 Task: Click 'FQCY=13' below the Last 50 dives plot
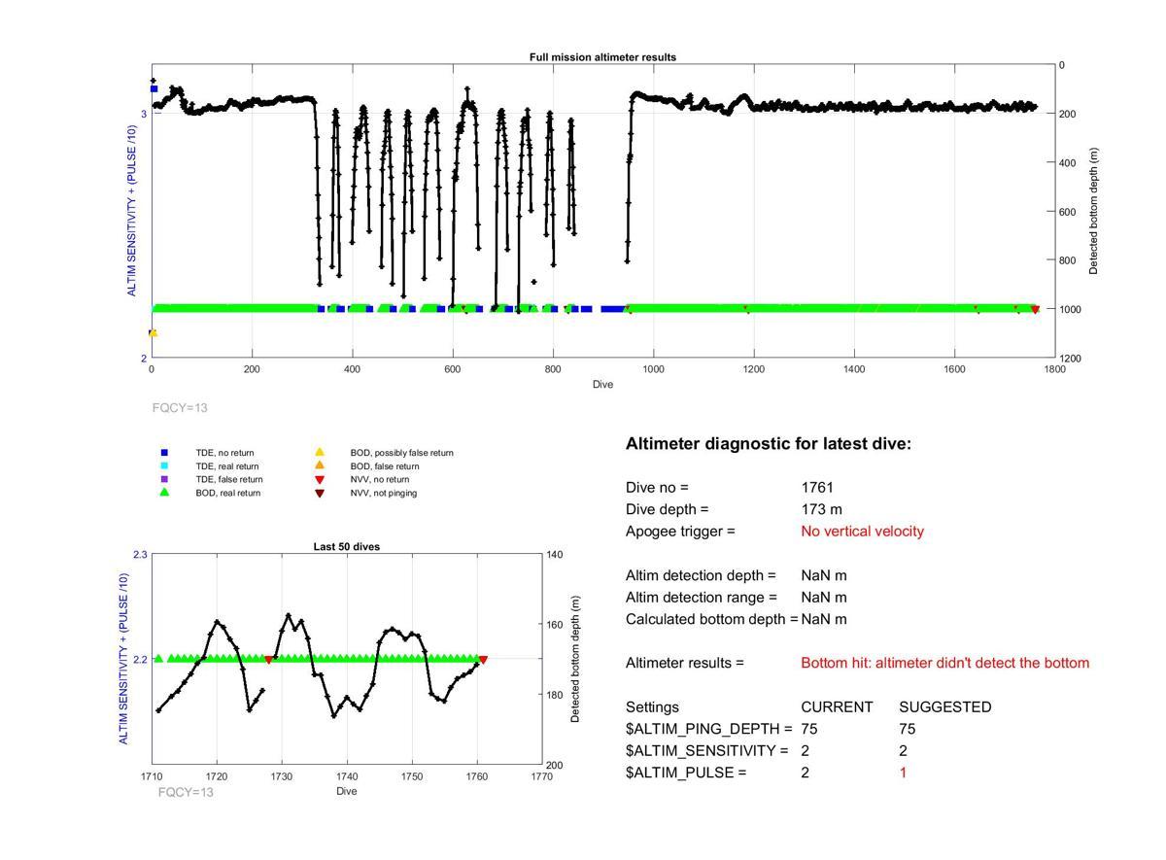click(x=186, y=792)
